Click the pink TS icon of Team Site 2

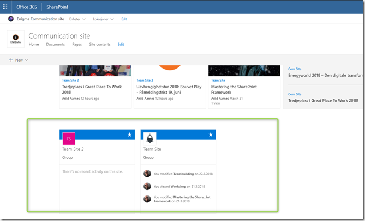pos(69,139)
